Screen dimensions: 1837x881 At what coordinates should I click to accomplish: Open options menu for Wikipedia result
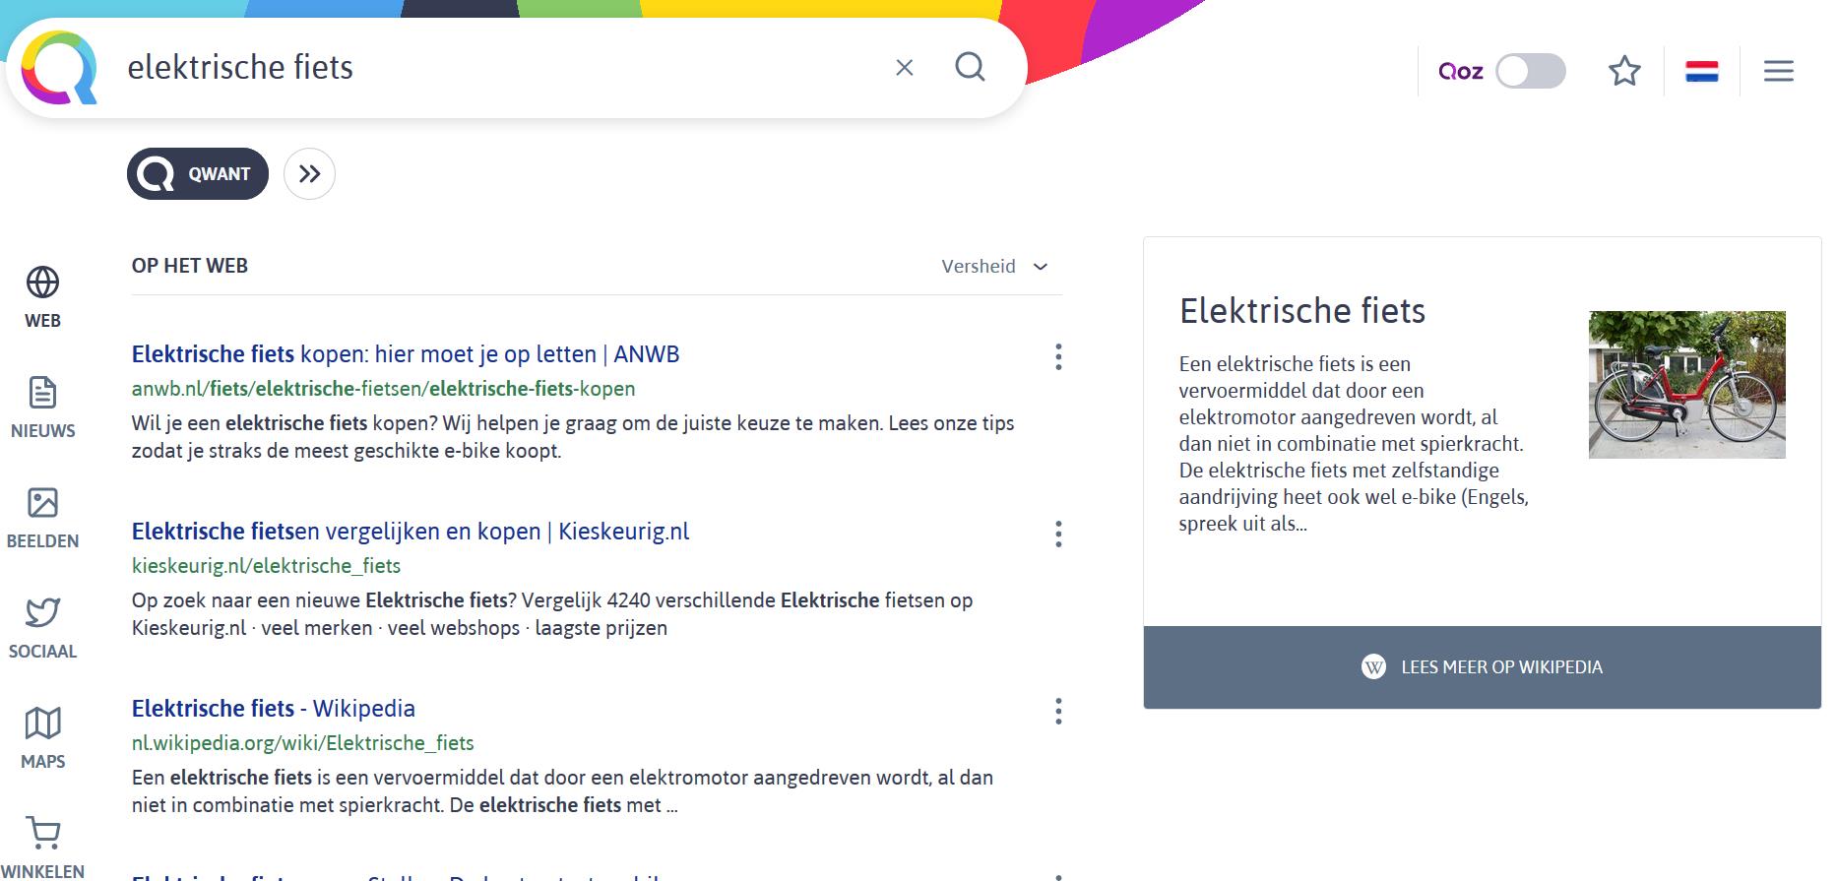1058,711
